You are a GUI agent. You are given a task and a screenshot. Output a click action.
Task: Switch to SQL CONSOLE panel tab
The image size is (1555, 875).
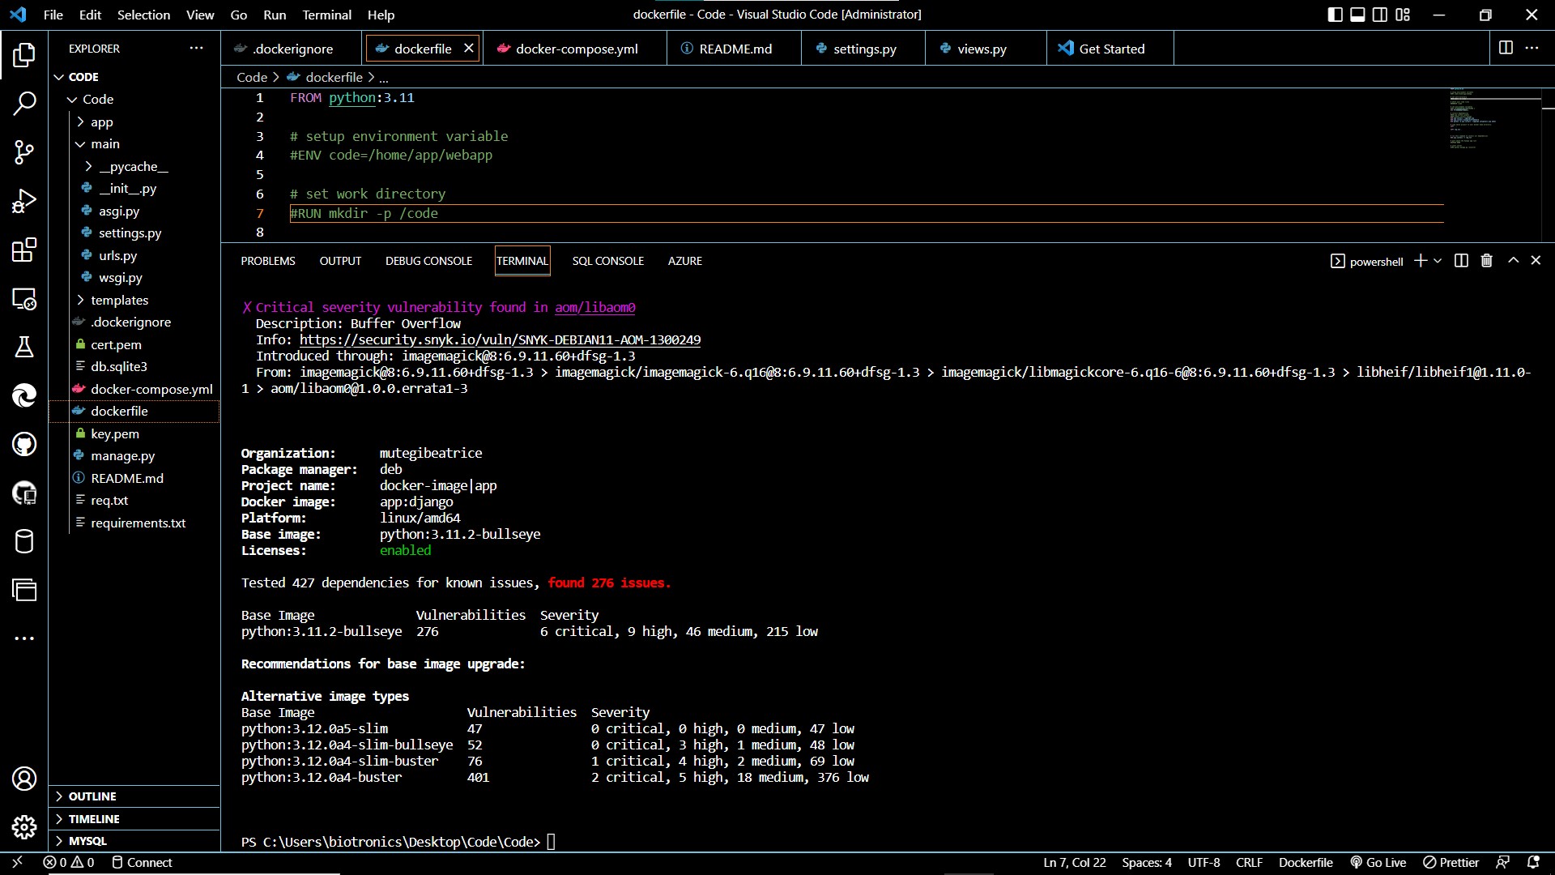coord(607,261)
